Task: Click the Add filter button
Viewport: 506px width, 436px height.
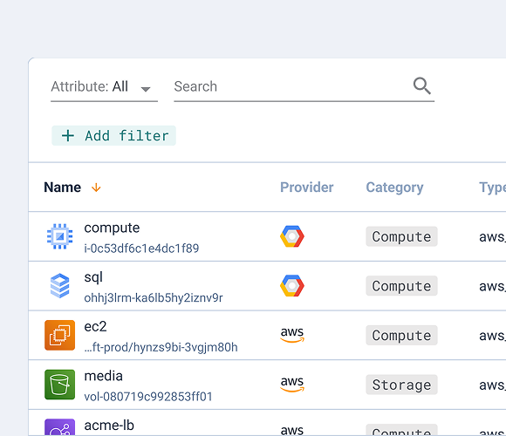Action: point(114,135)
